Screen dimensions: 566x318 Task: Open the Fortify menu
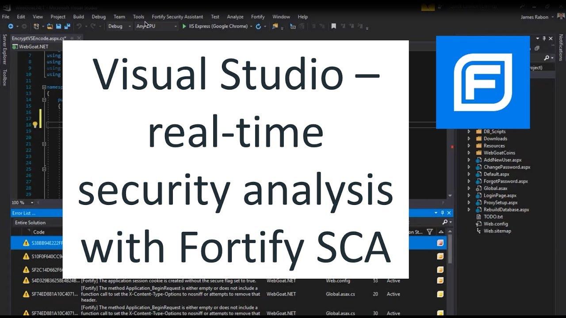tap(258, 17)
